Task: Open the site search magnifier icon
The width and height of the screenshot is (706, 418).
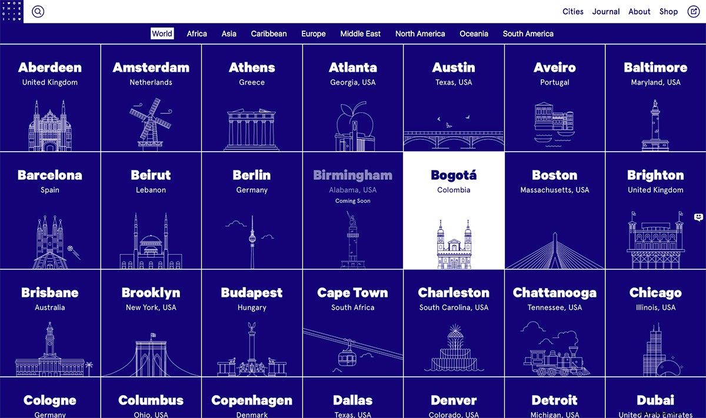Action: click(38, 11)
